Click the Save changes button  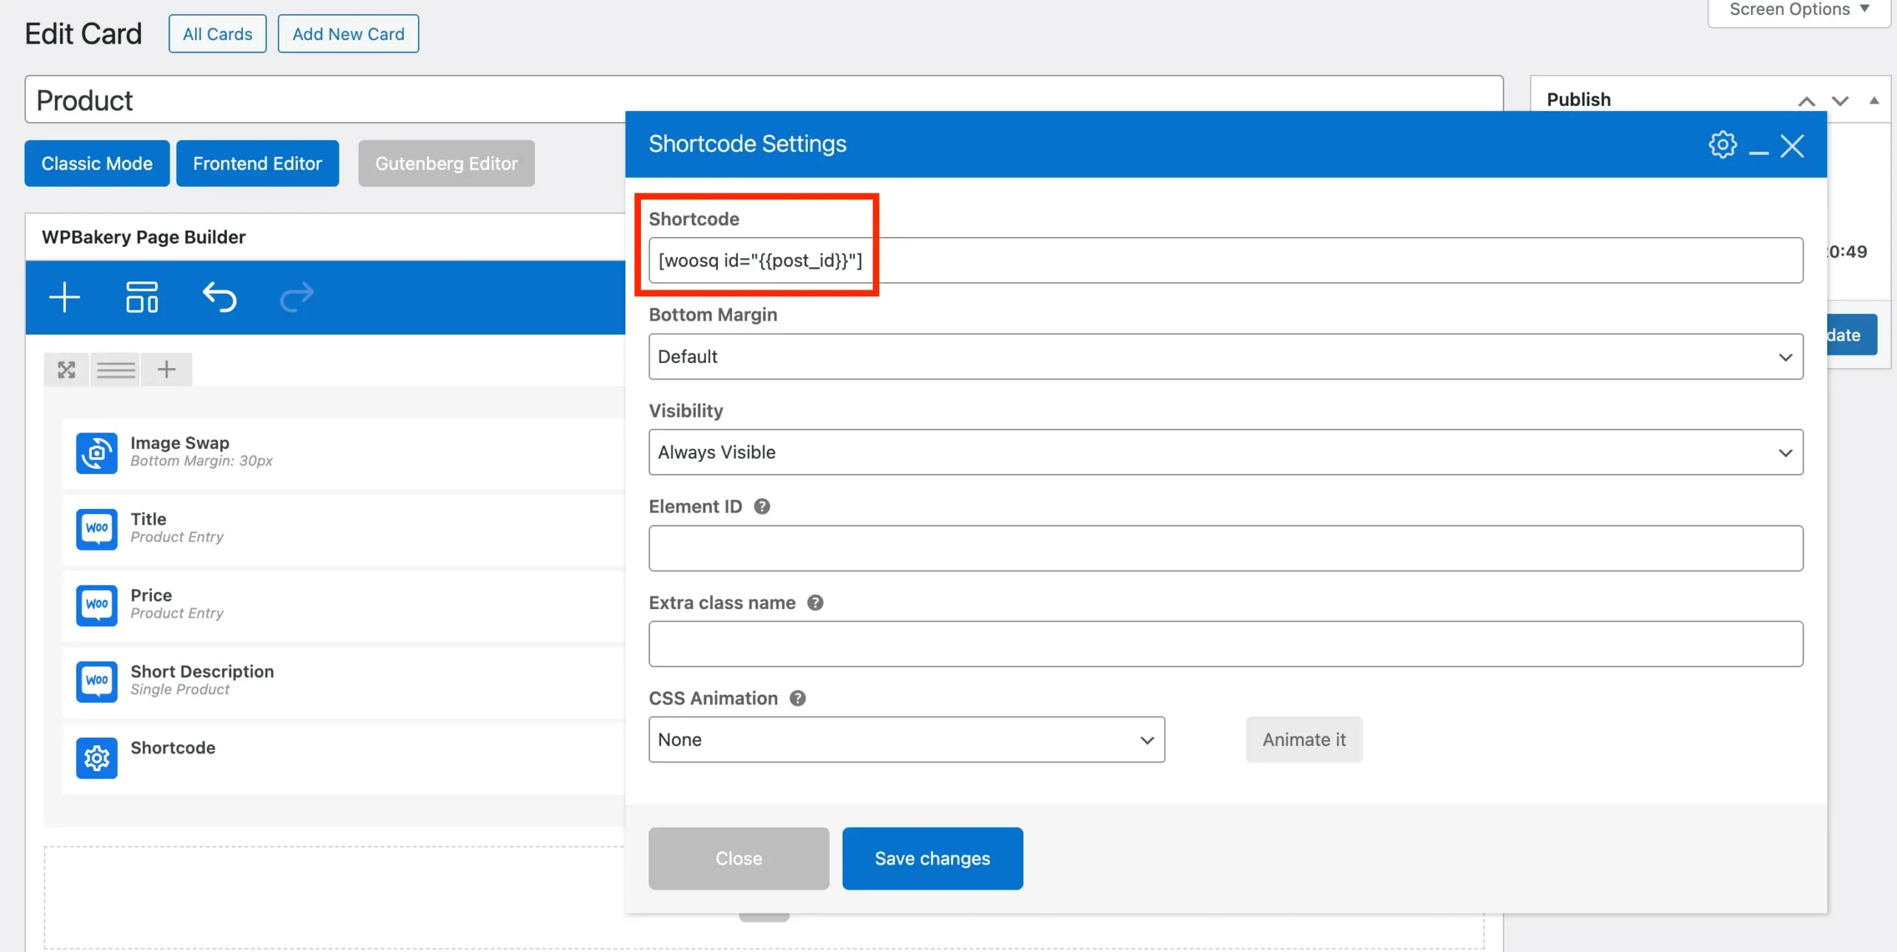click(x=932, y=859)
